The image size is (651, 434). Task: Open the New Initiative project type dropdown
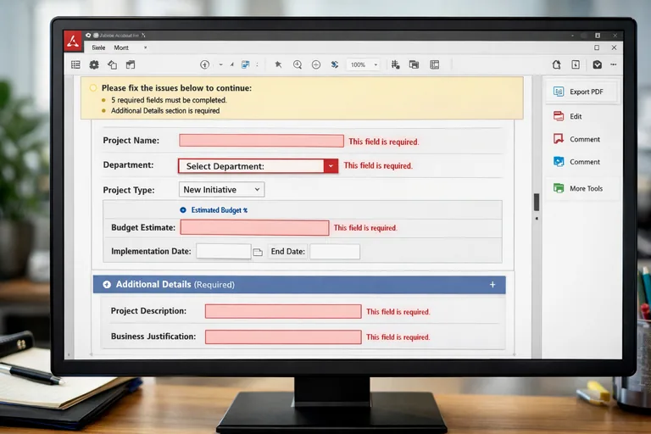(x=222, y=189)
